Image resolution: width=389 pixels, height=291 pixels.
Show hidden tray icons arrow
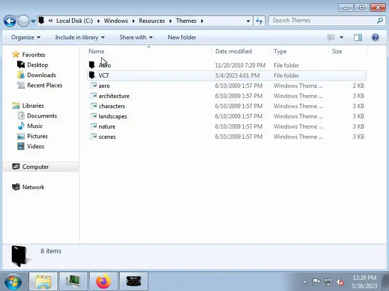coord(305,282)
